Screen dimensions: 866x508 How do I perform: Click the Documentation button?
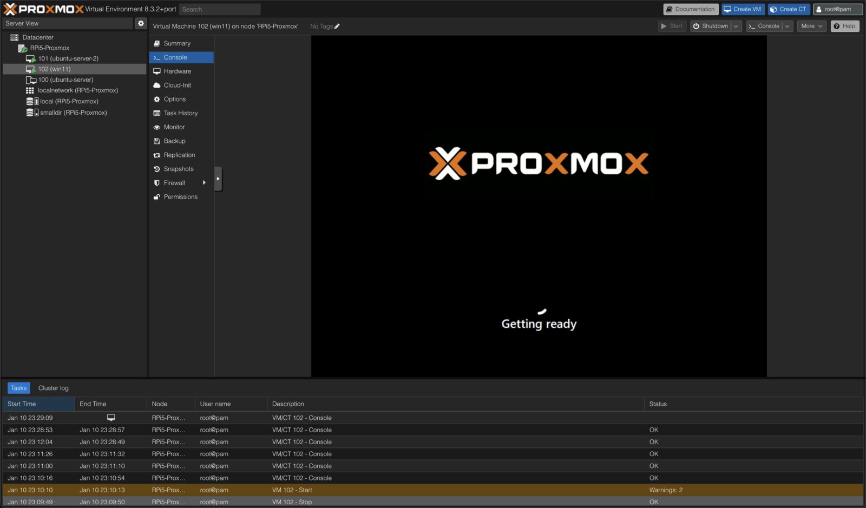[691, 9]
